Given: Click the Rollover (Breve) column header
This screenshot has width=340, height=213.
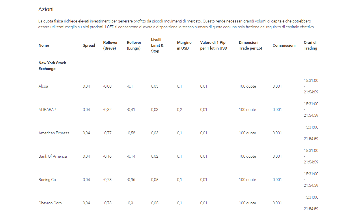Looking at the screenshot, I should pyautogui.click(x=110, y=45).
